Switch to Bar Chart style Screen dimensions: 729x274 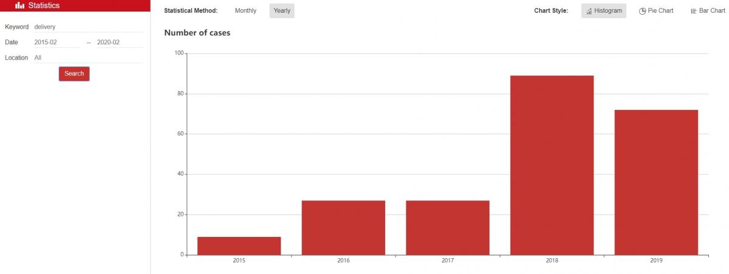click(708, 11)
